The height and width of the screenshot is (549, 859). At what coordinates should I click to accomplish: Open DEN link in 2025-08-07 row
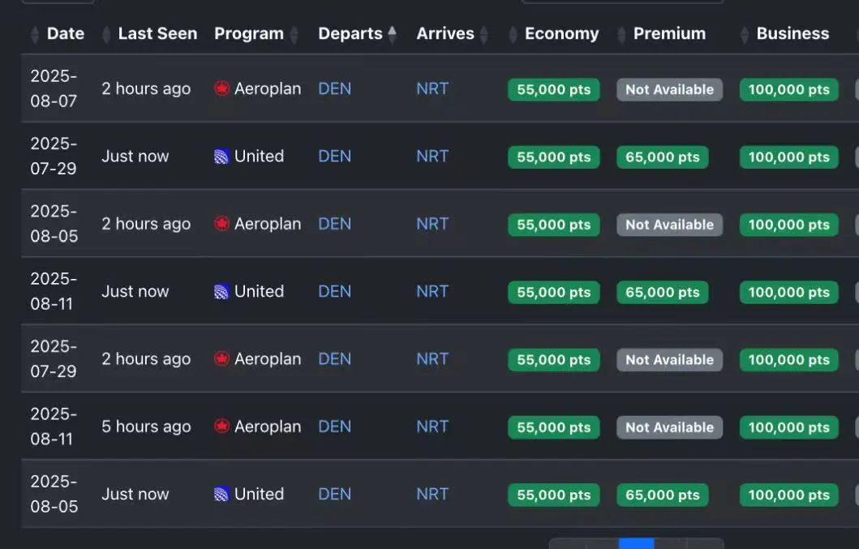[335, 88]
